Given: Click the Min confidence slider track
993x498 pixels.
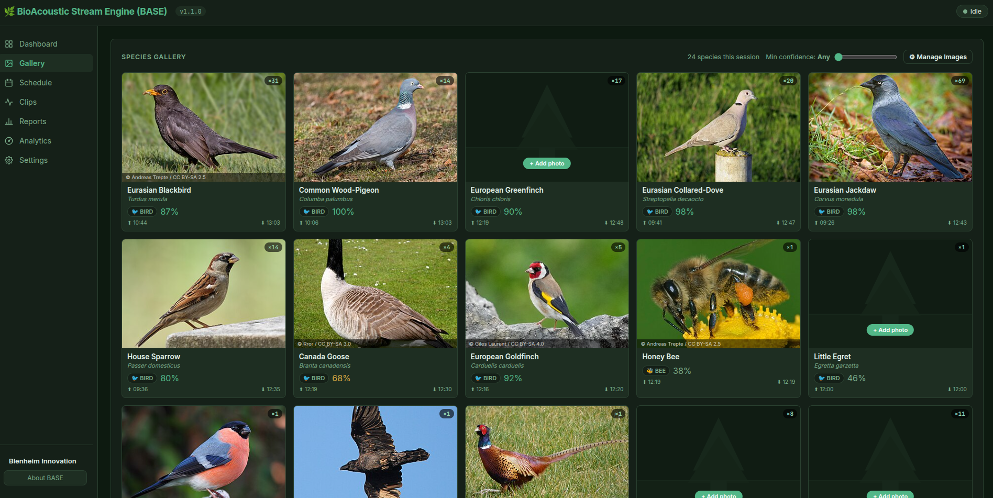Looking at the screenshot, I should pyautogui.click(x=866, y=57).
